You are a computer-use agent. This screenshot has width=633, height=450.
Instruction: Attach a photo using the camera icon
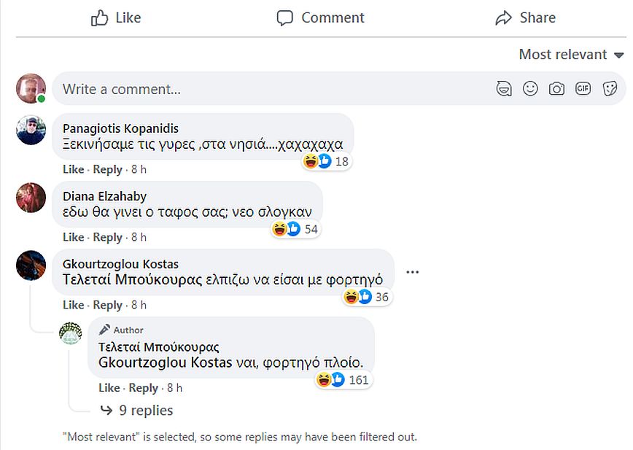(556, 89)
